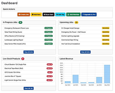Open Commercial Sign Wiring job
115x93 pixels.
tap(85, 40)
